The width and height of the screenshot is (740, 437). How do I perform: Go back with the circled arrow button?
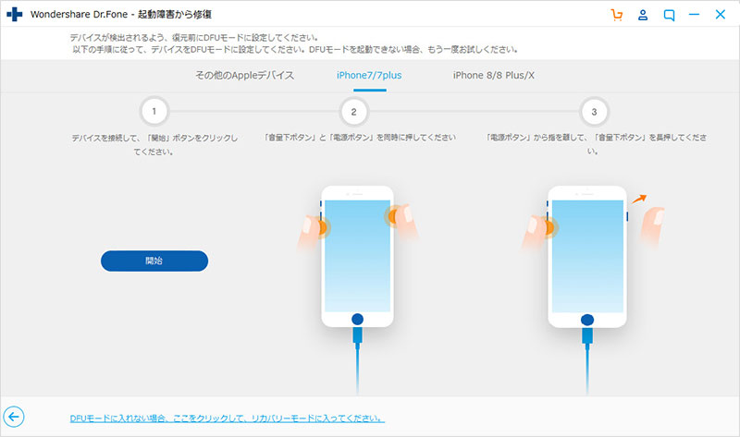(14, 417)
